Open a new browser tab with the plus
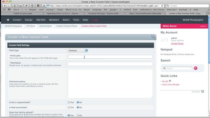The image size is (210, 118). pyautogui.click(x=208, y=13)
